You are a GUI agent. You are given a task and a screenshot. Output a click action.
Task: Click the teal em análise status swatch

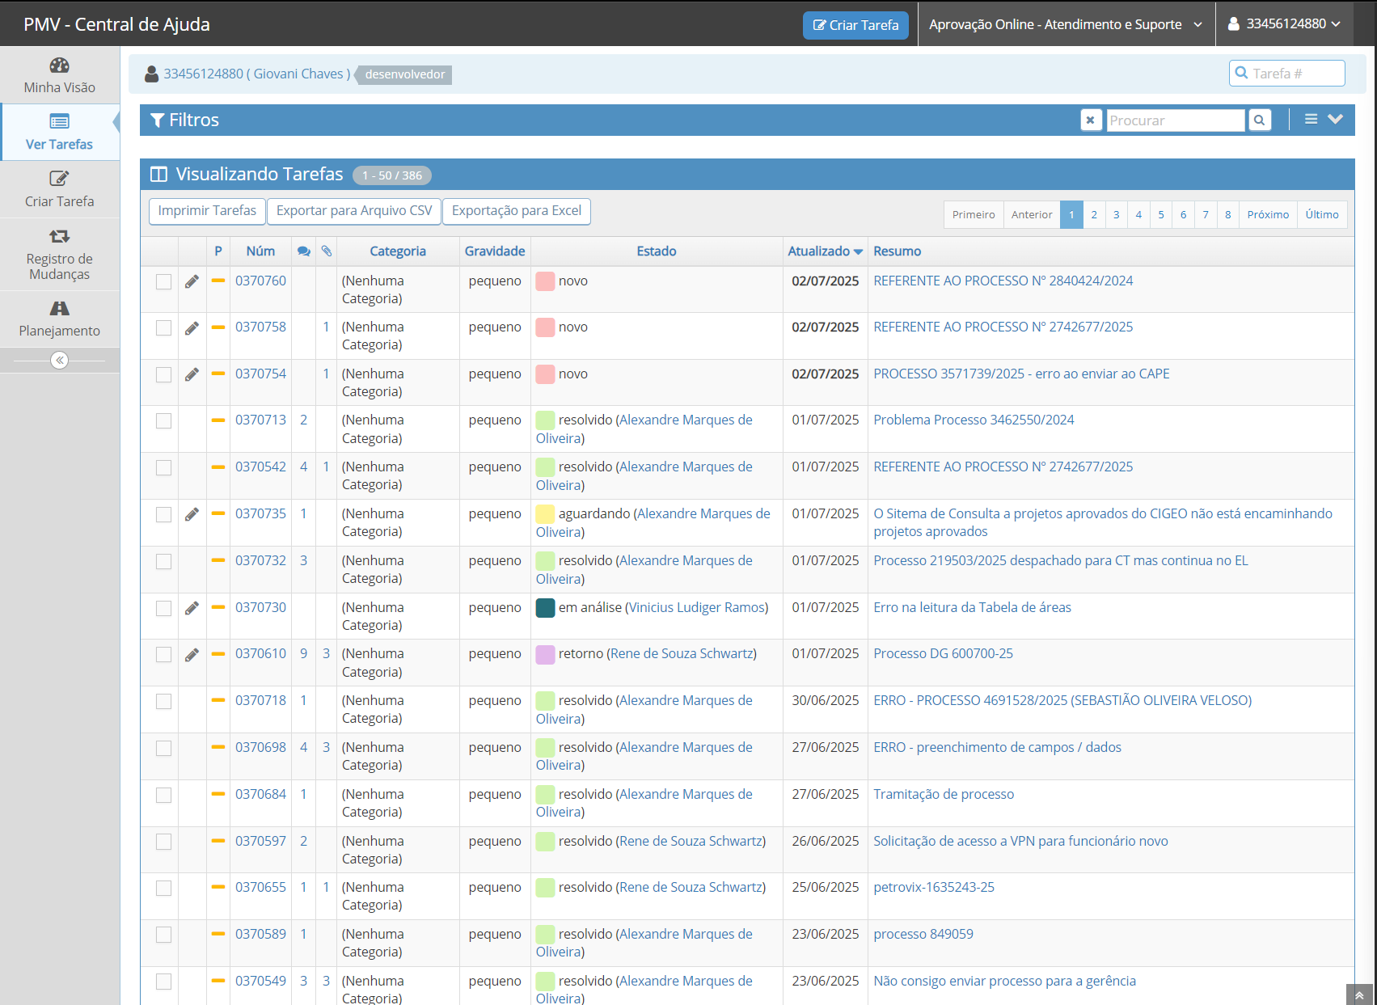point(545,608)
